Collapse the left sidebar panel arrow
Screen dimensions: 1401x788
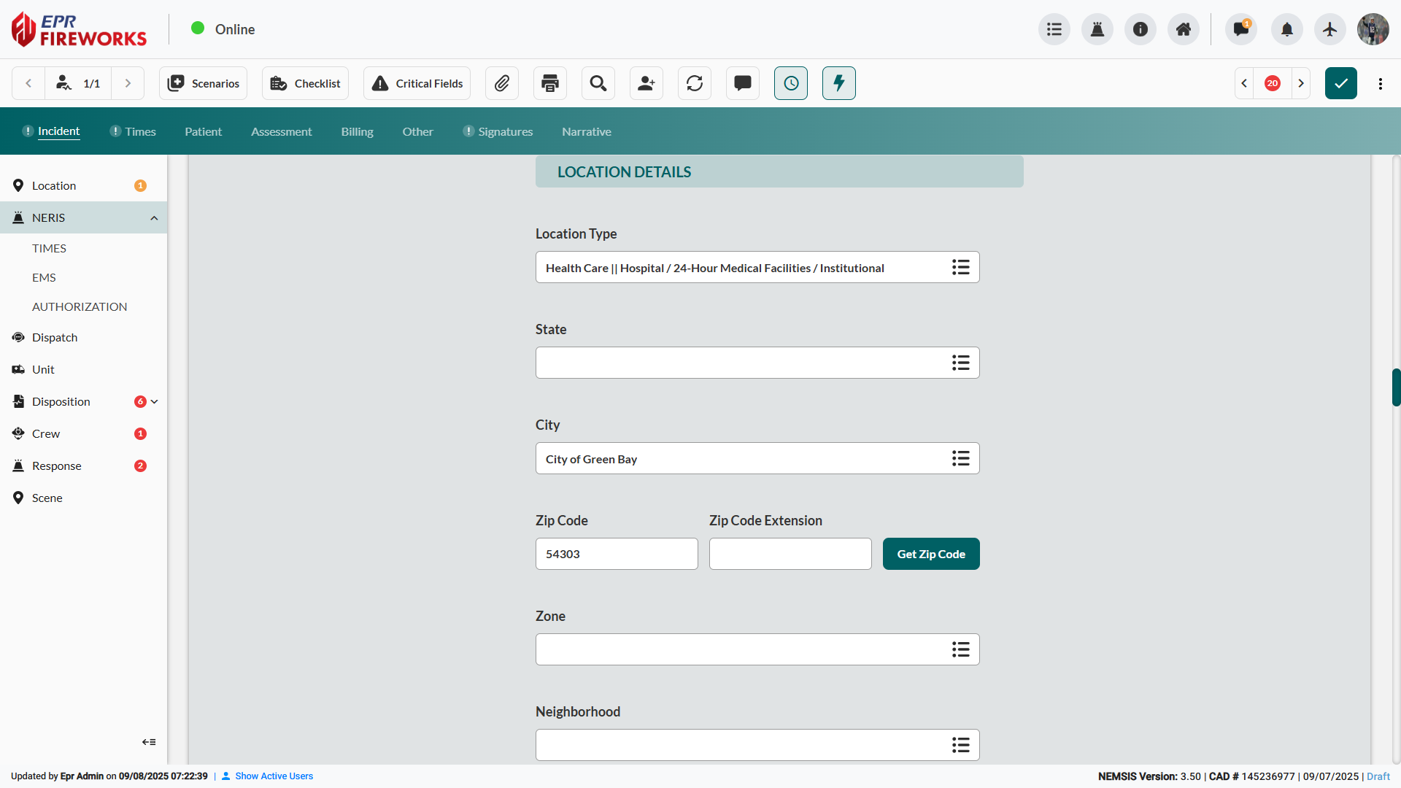coord(149,742)
